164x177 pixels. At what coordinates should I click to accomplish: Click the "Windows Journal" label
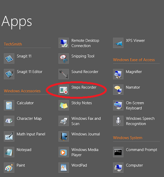[86, 134]
